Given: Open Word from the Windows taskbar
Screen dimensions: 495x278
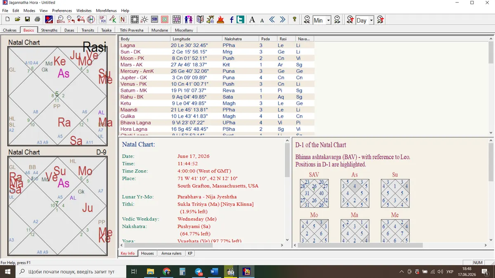Looking at the screenshot, I should 214,272.
